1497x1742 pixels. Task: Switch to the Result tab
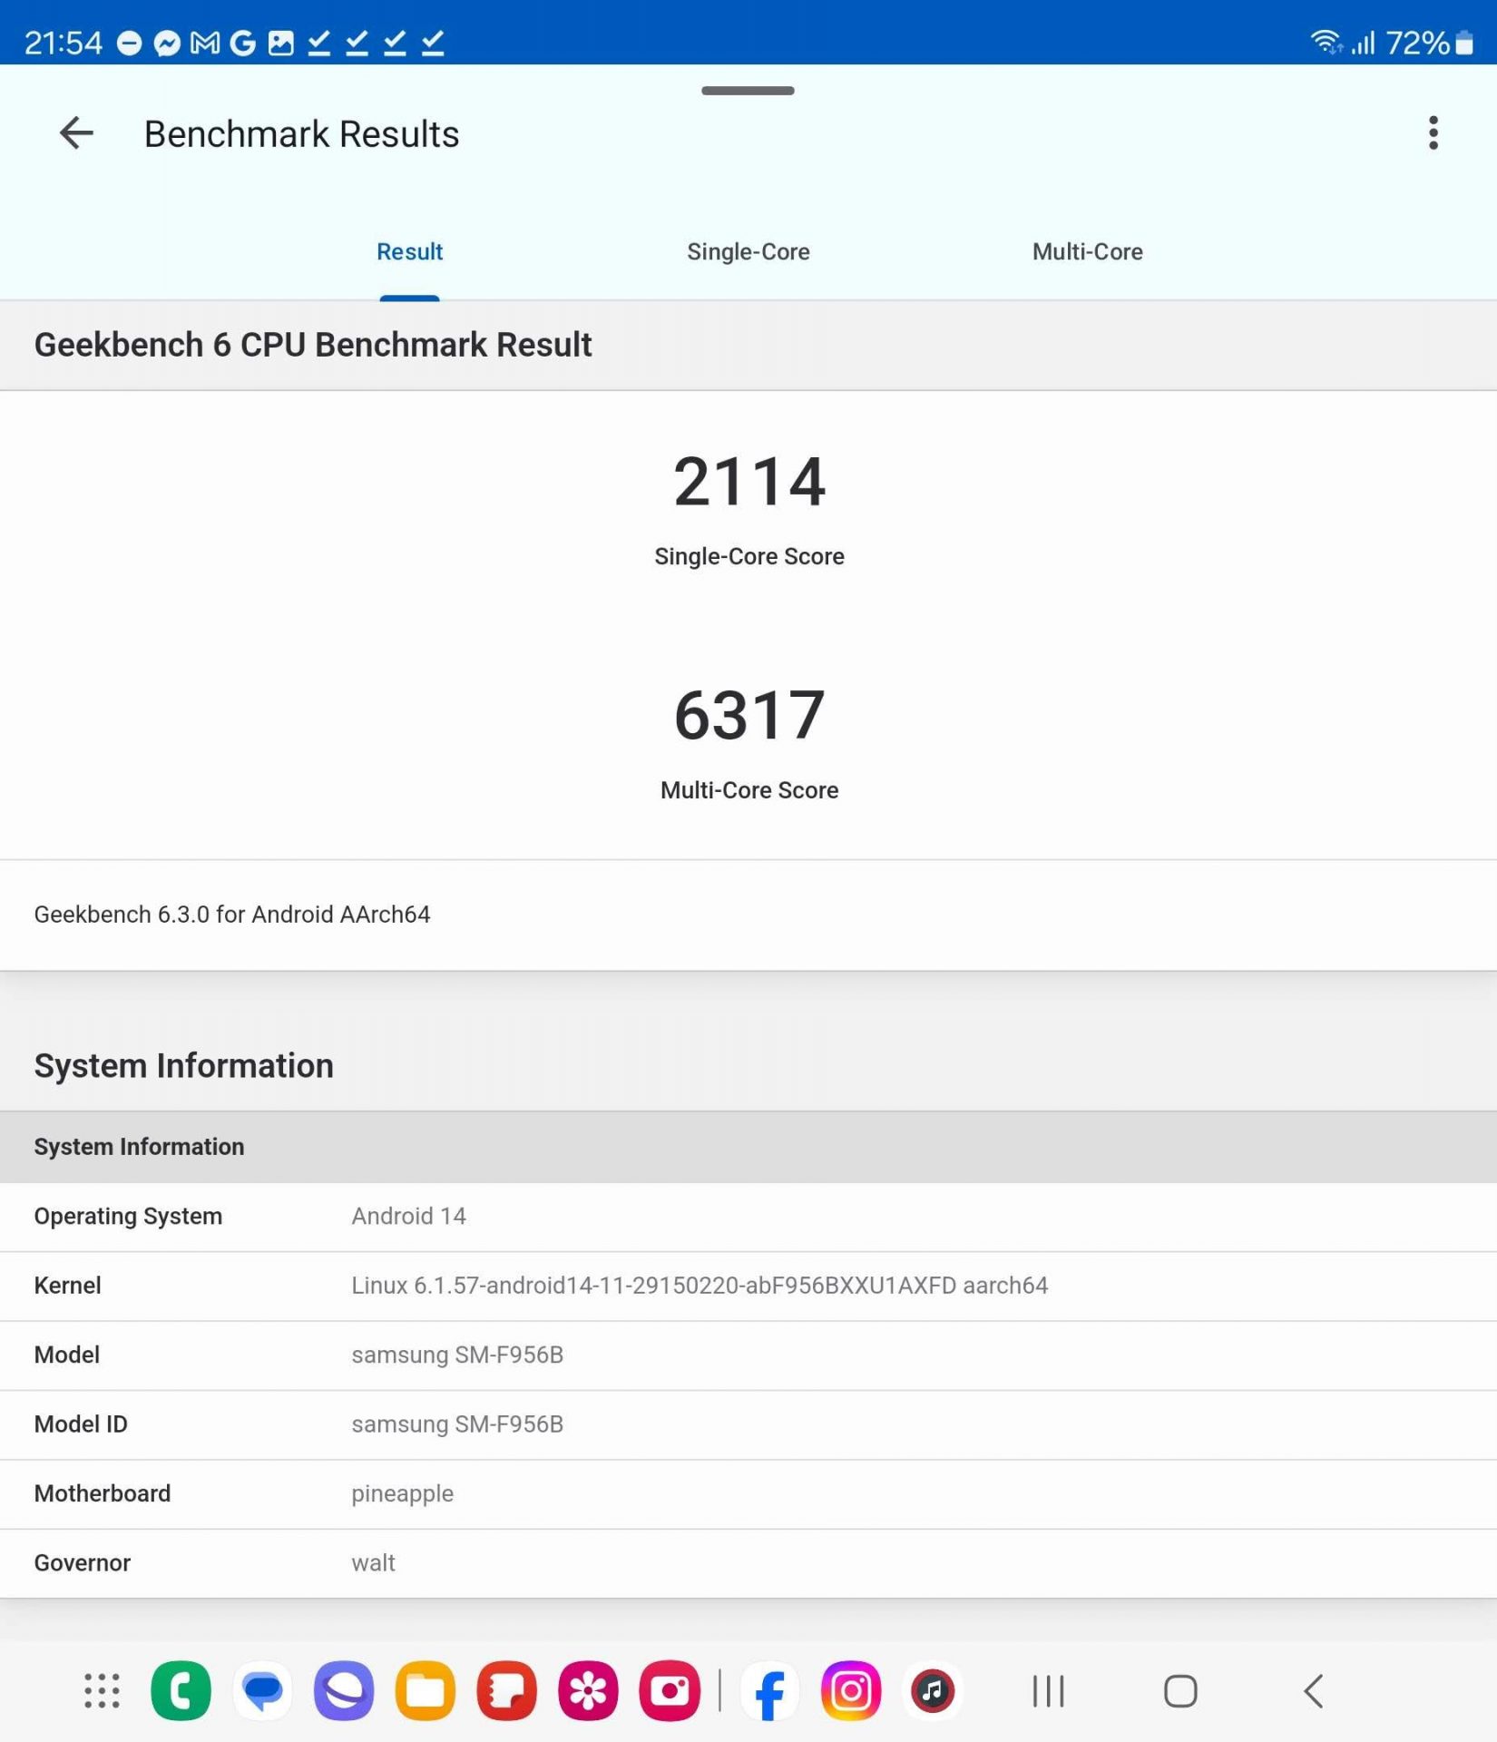(x=409, y=251)
